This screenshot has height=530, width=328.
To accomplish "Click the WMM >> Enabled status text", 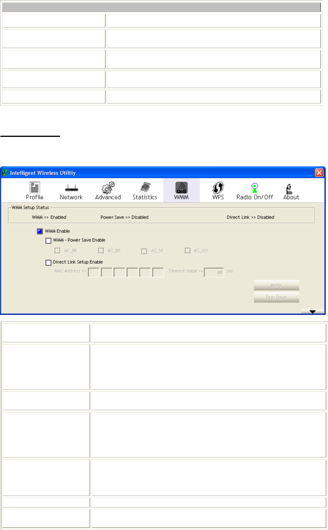I will 49,217.
